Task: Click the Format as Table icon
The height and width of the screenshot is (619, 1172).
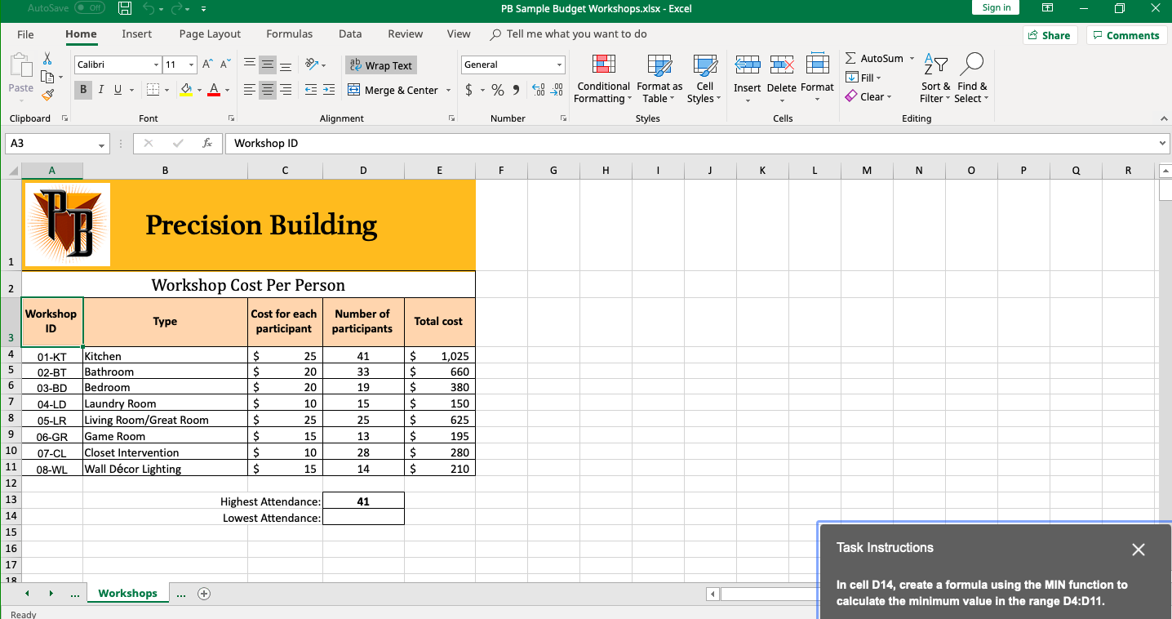Action: pyautogui.click(x=659, y=79)
